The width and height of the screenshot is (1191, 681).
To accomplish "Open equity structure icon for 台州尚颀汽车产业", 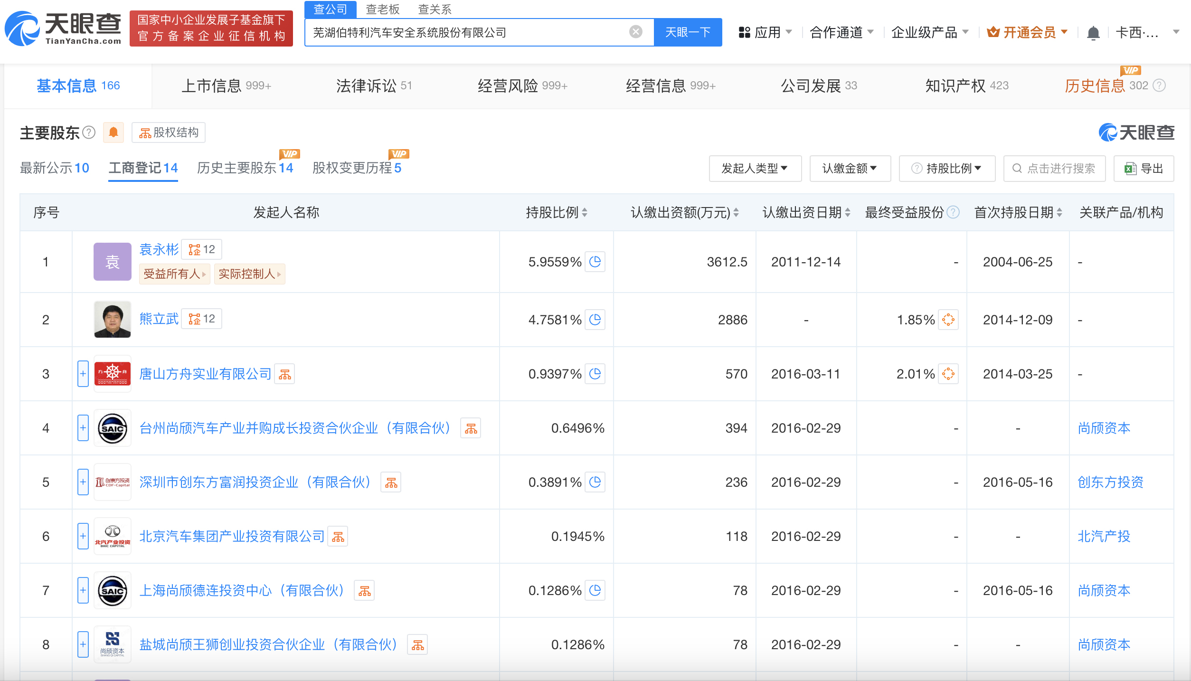I will (x=471, y=428).
